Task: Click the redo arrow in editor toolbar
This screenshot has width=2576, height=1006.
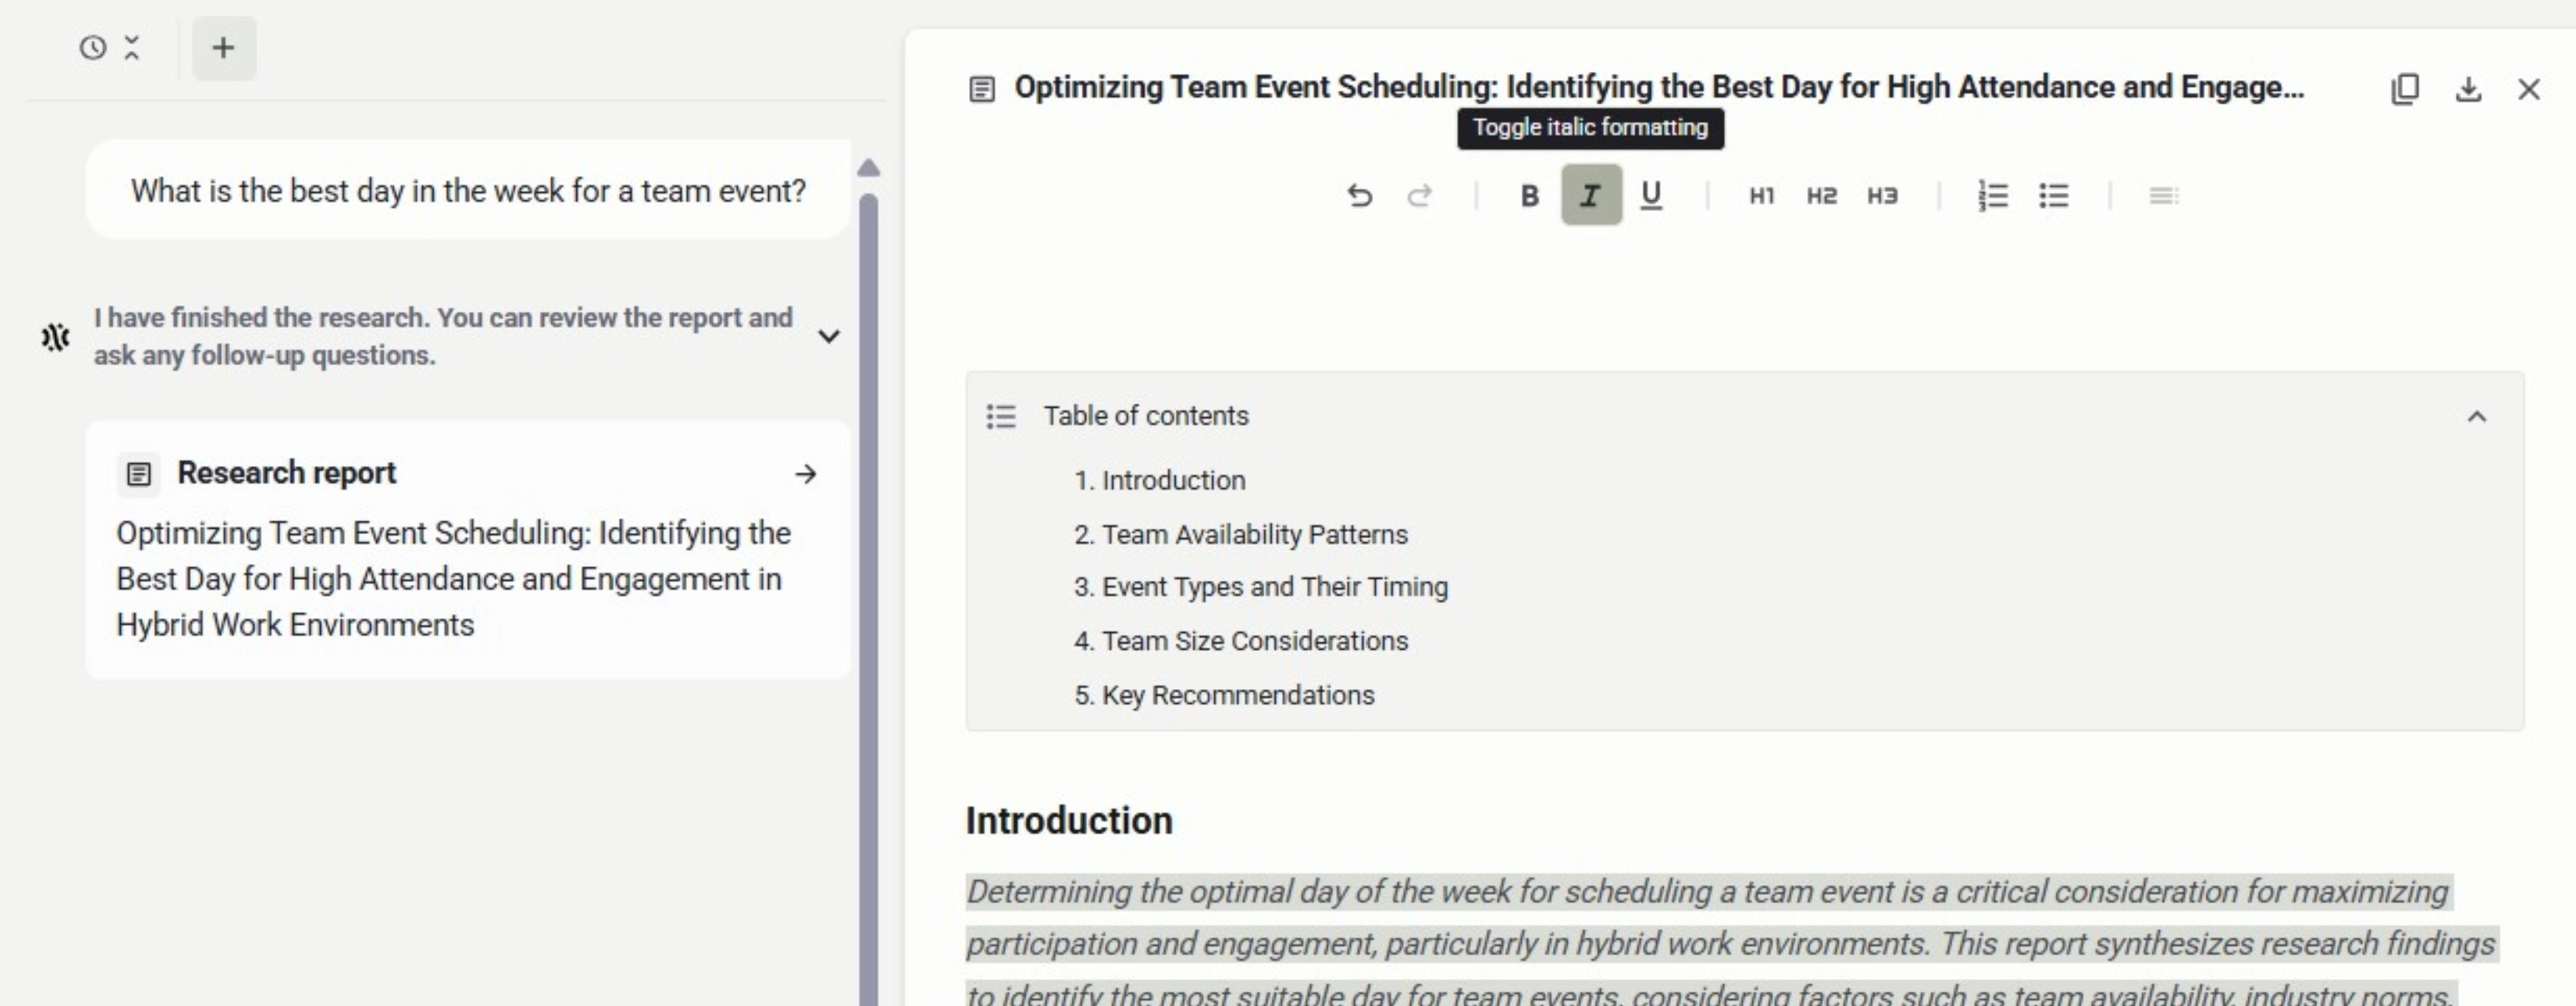Action: point(1419,195)
